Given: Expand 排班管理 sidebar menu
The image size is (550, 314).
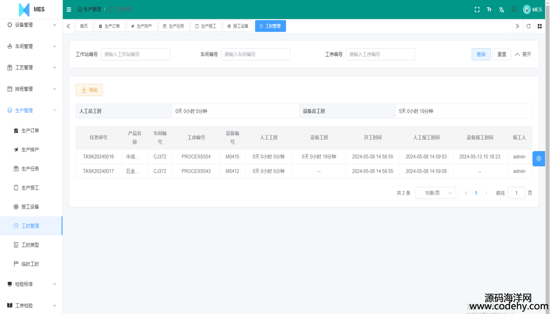Looking at the screenshot, I should pyautogui.click(x=31, y=89).
